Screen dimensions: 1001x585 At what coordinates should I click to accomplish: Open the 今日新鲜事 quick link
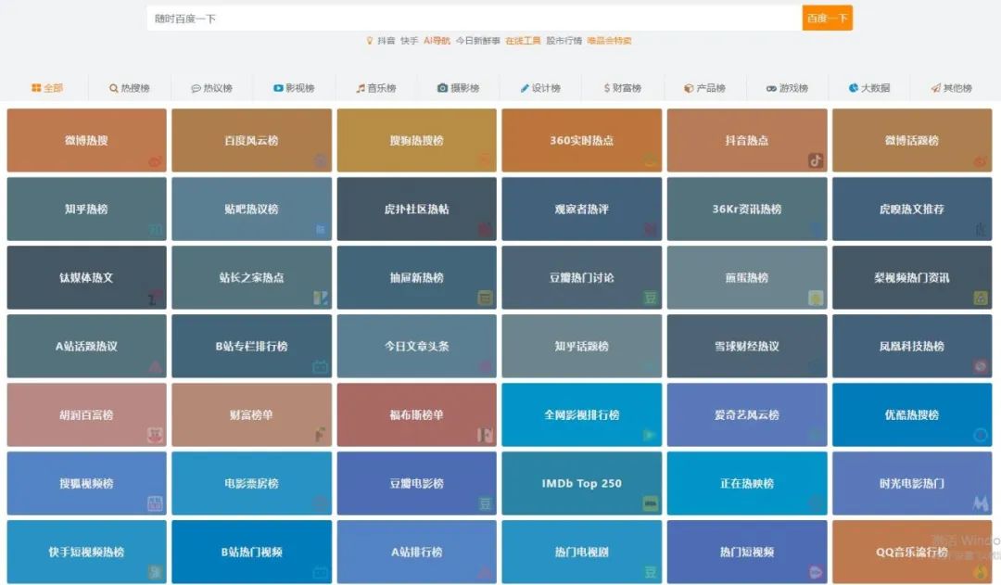(x=478, y=40)
